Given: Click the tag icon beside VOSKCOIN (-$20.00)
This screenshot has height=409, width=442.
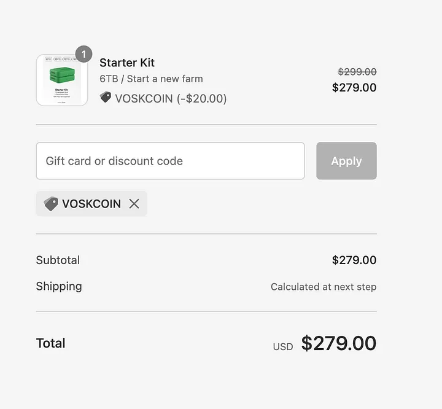Looking at the screenshot, I should pos(106,98).
